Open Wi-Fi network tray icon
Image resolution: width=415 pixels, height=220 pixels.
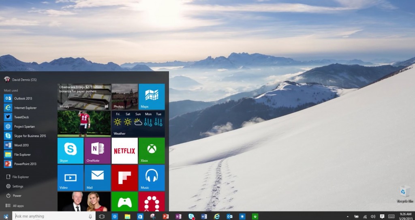click(x=365, y=216)
